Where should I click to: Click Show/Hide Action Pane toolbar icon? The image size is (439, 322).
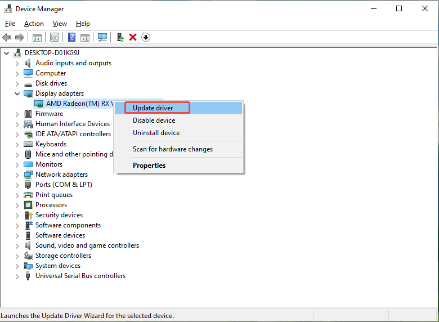tap(85, 37)
